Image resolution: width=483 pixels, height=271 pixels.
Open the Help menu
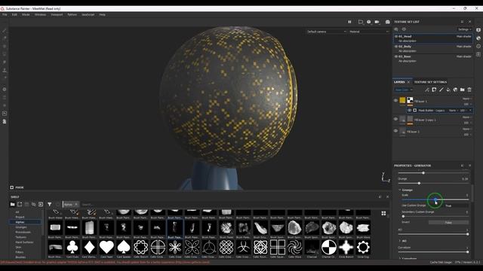[103, 14]
